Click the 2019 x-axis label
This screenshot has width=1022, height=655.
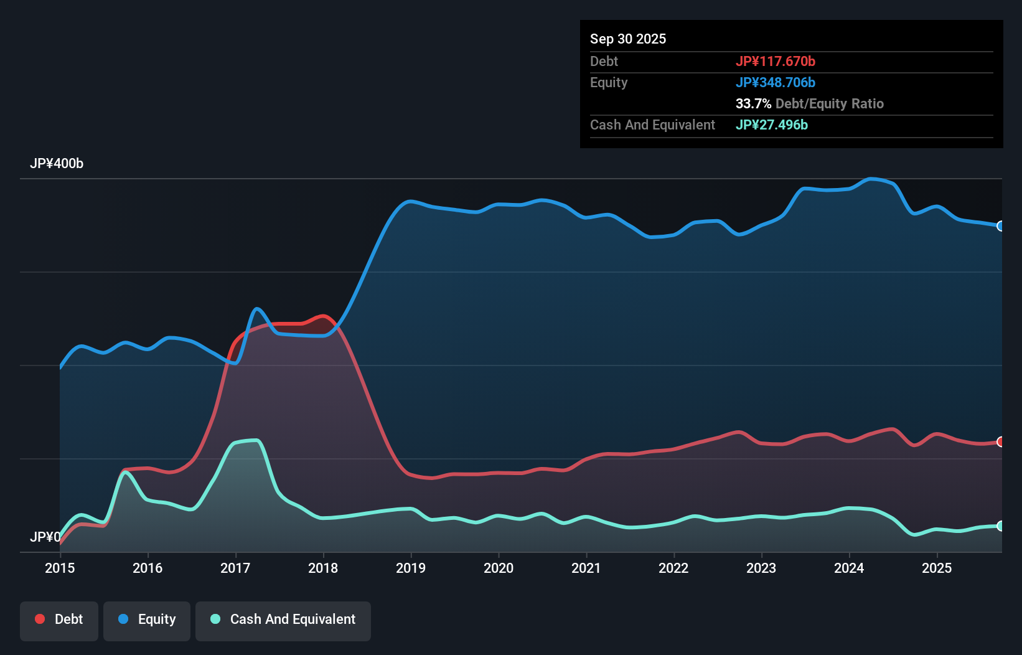point(411,568)
